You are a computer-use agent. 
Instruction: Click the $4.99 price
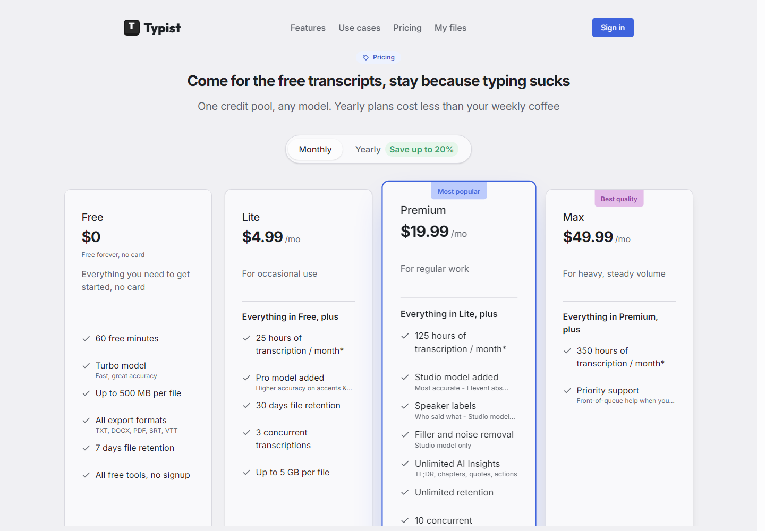click(x=262, y=237)
